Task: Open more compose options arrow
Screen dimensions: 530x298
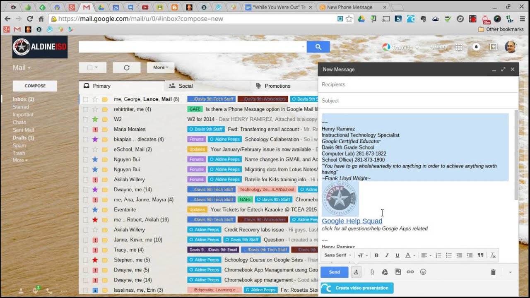Action: click(x=510, y=272)
